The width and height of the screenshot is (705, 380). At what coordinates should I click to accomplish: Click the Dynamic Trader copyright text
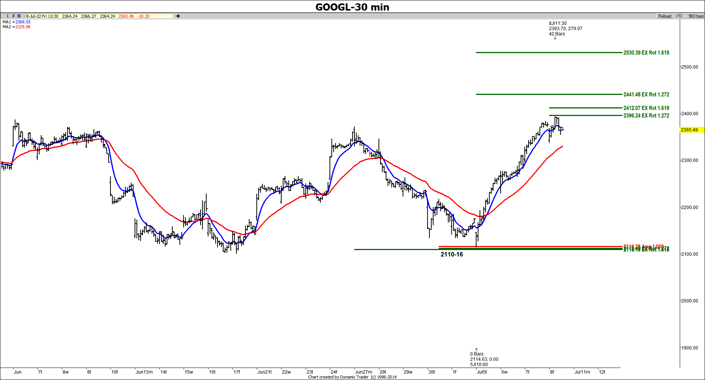(352, 377)
